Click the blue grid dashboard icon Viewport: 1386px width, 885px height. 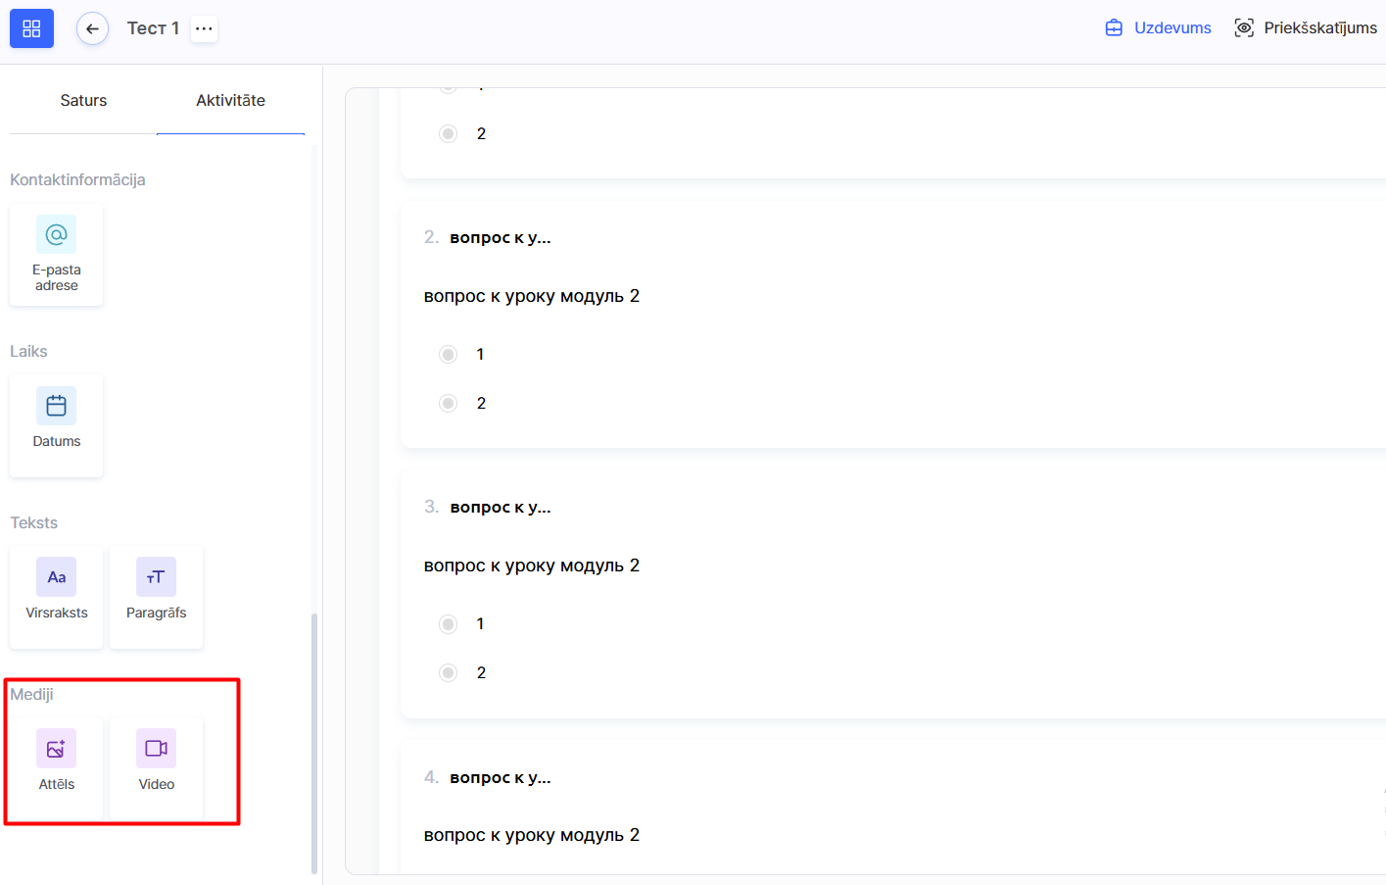pyautogui.click(x=31, y=28)
